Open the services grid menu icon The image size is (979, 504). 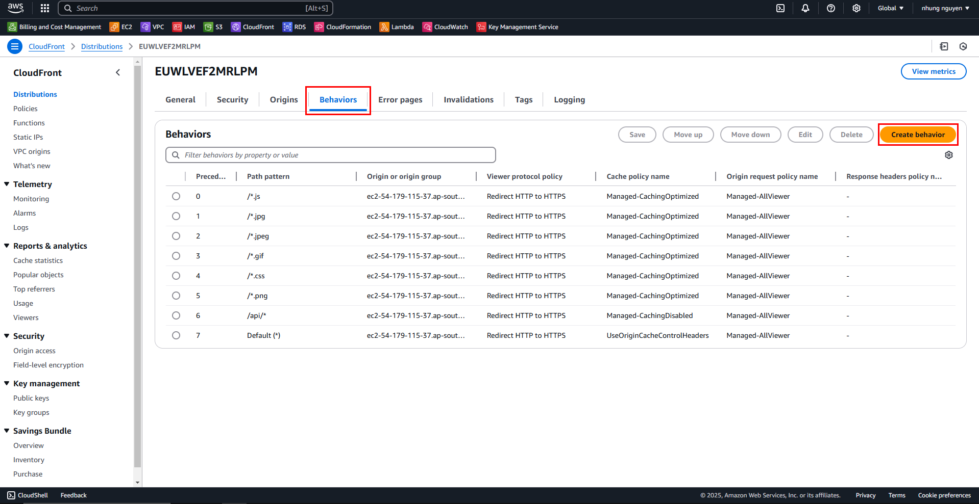[x=45, y=8]
